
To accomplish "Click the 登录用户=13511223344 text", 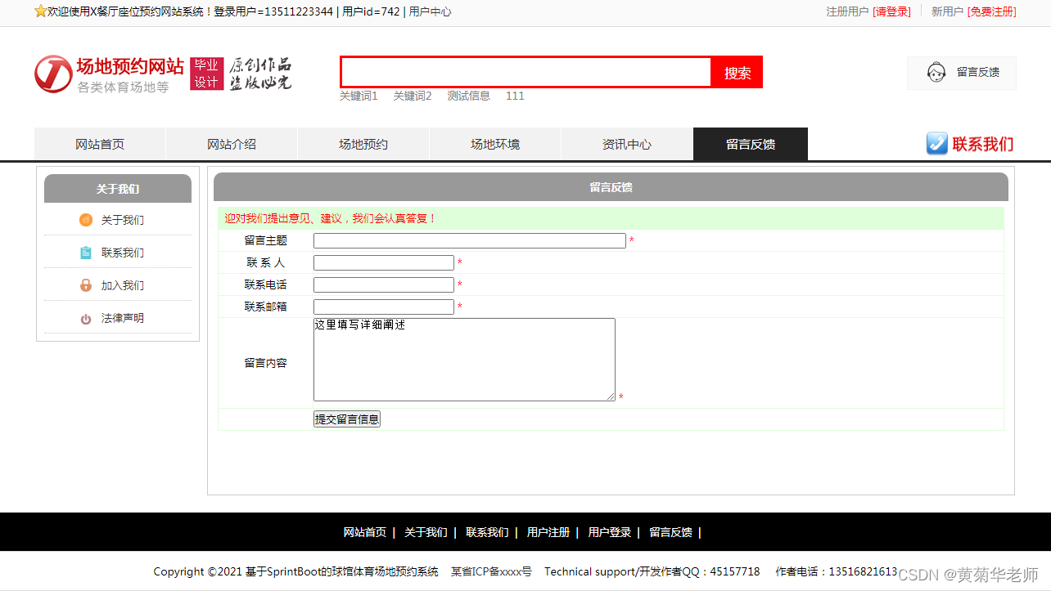I will tap(273, 11).
